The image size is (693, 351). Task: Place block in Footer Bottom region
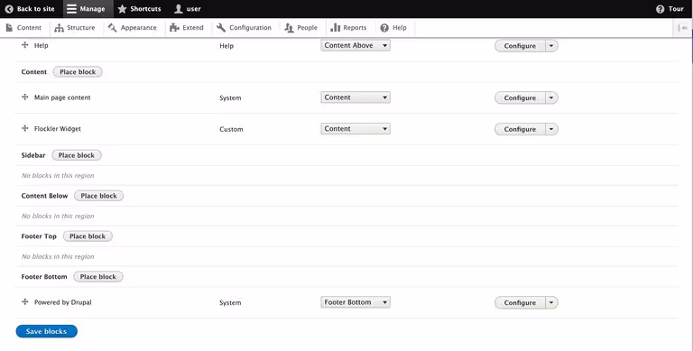(x=98, y=277)
